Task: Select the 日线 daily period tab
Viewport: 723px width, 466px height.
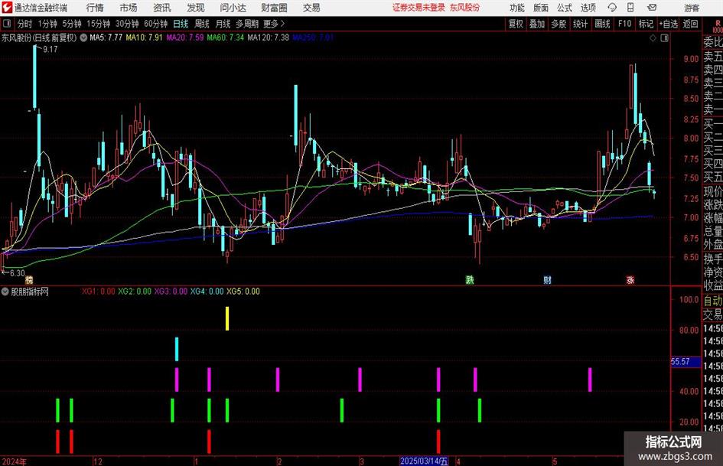Action: (181, 24)
